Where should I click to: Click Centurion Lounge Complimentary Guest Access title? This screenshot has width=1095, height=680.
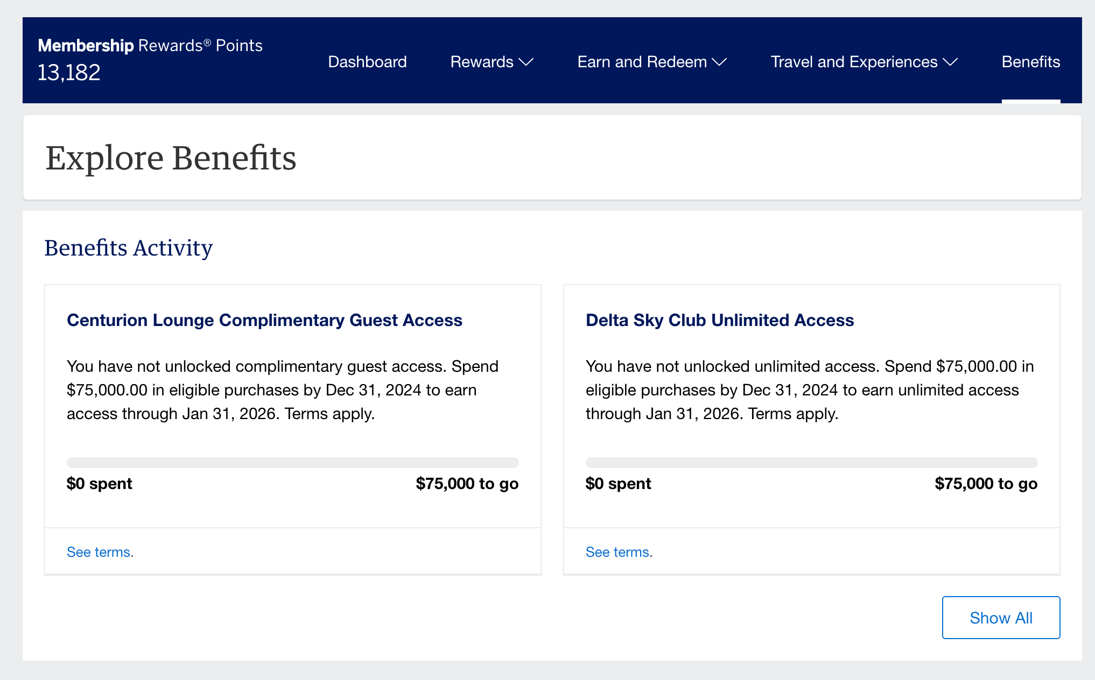[x=264, y=320]
